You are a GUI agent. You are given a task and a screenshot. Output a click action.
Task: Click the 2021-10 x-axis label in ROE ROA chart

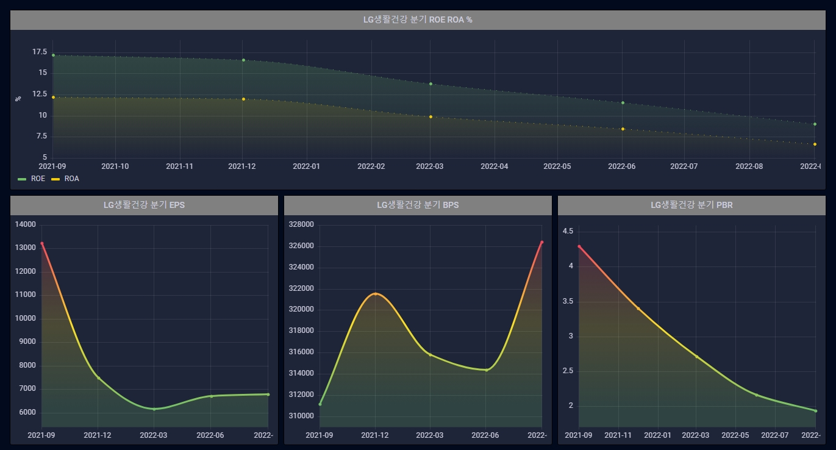116,166
